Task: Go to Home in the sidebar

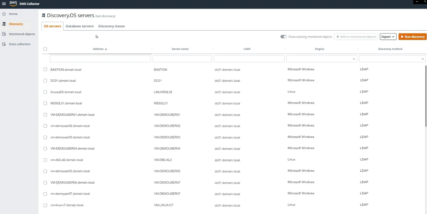Action: (13, 14)
